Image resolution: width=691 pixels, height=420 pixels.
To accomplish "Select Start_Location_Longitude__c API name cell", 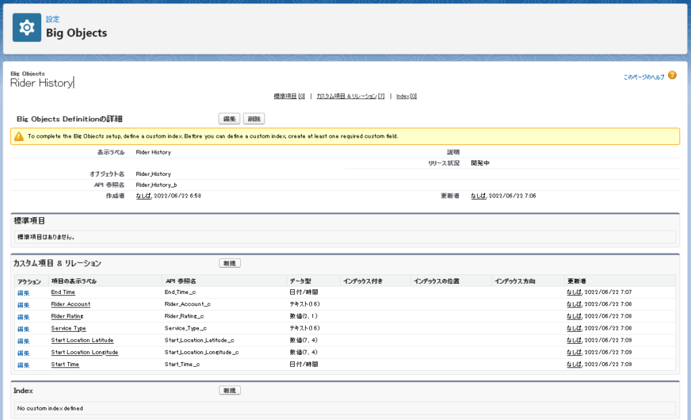I will click(202, 352).
